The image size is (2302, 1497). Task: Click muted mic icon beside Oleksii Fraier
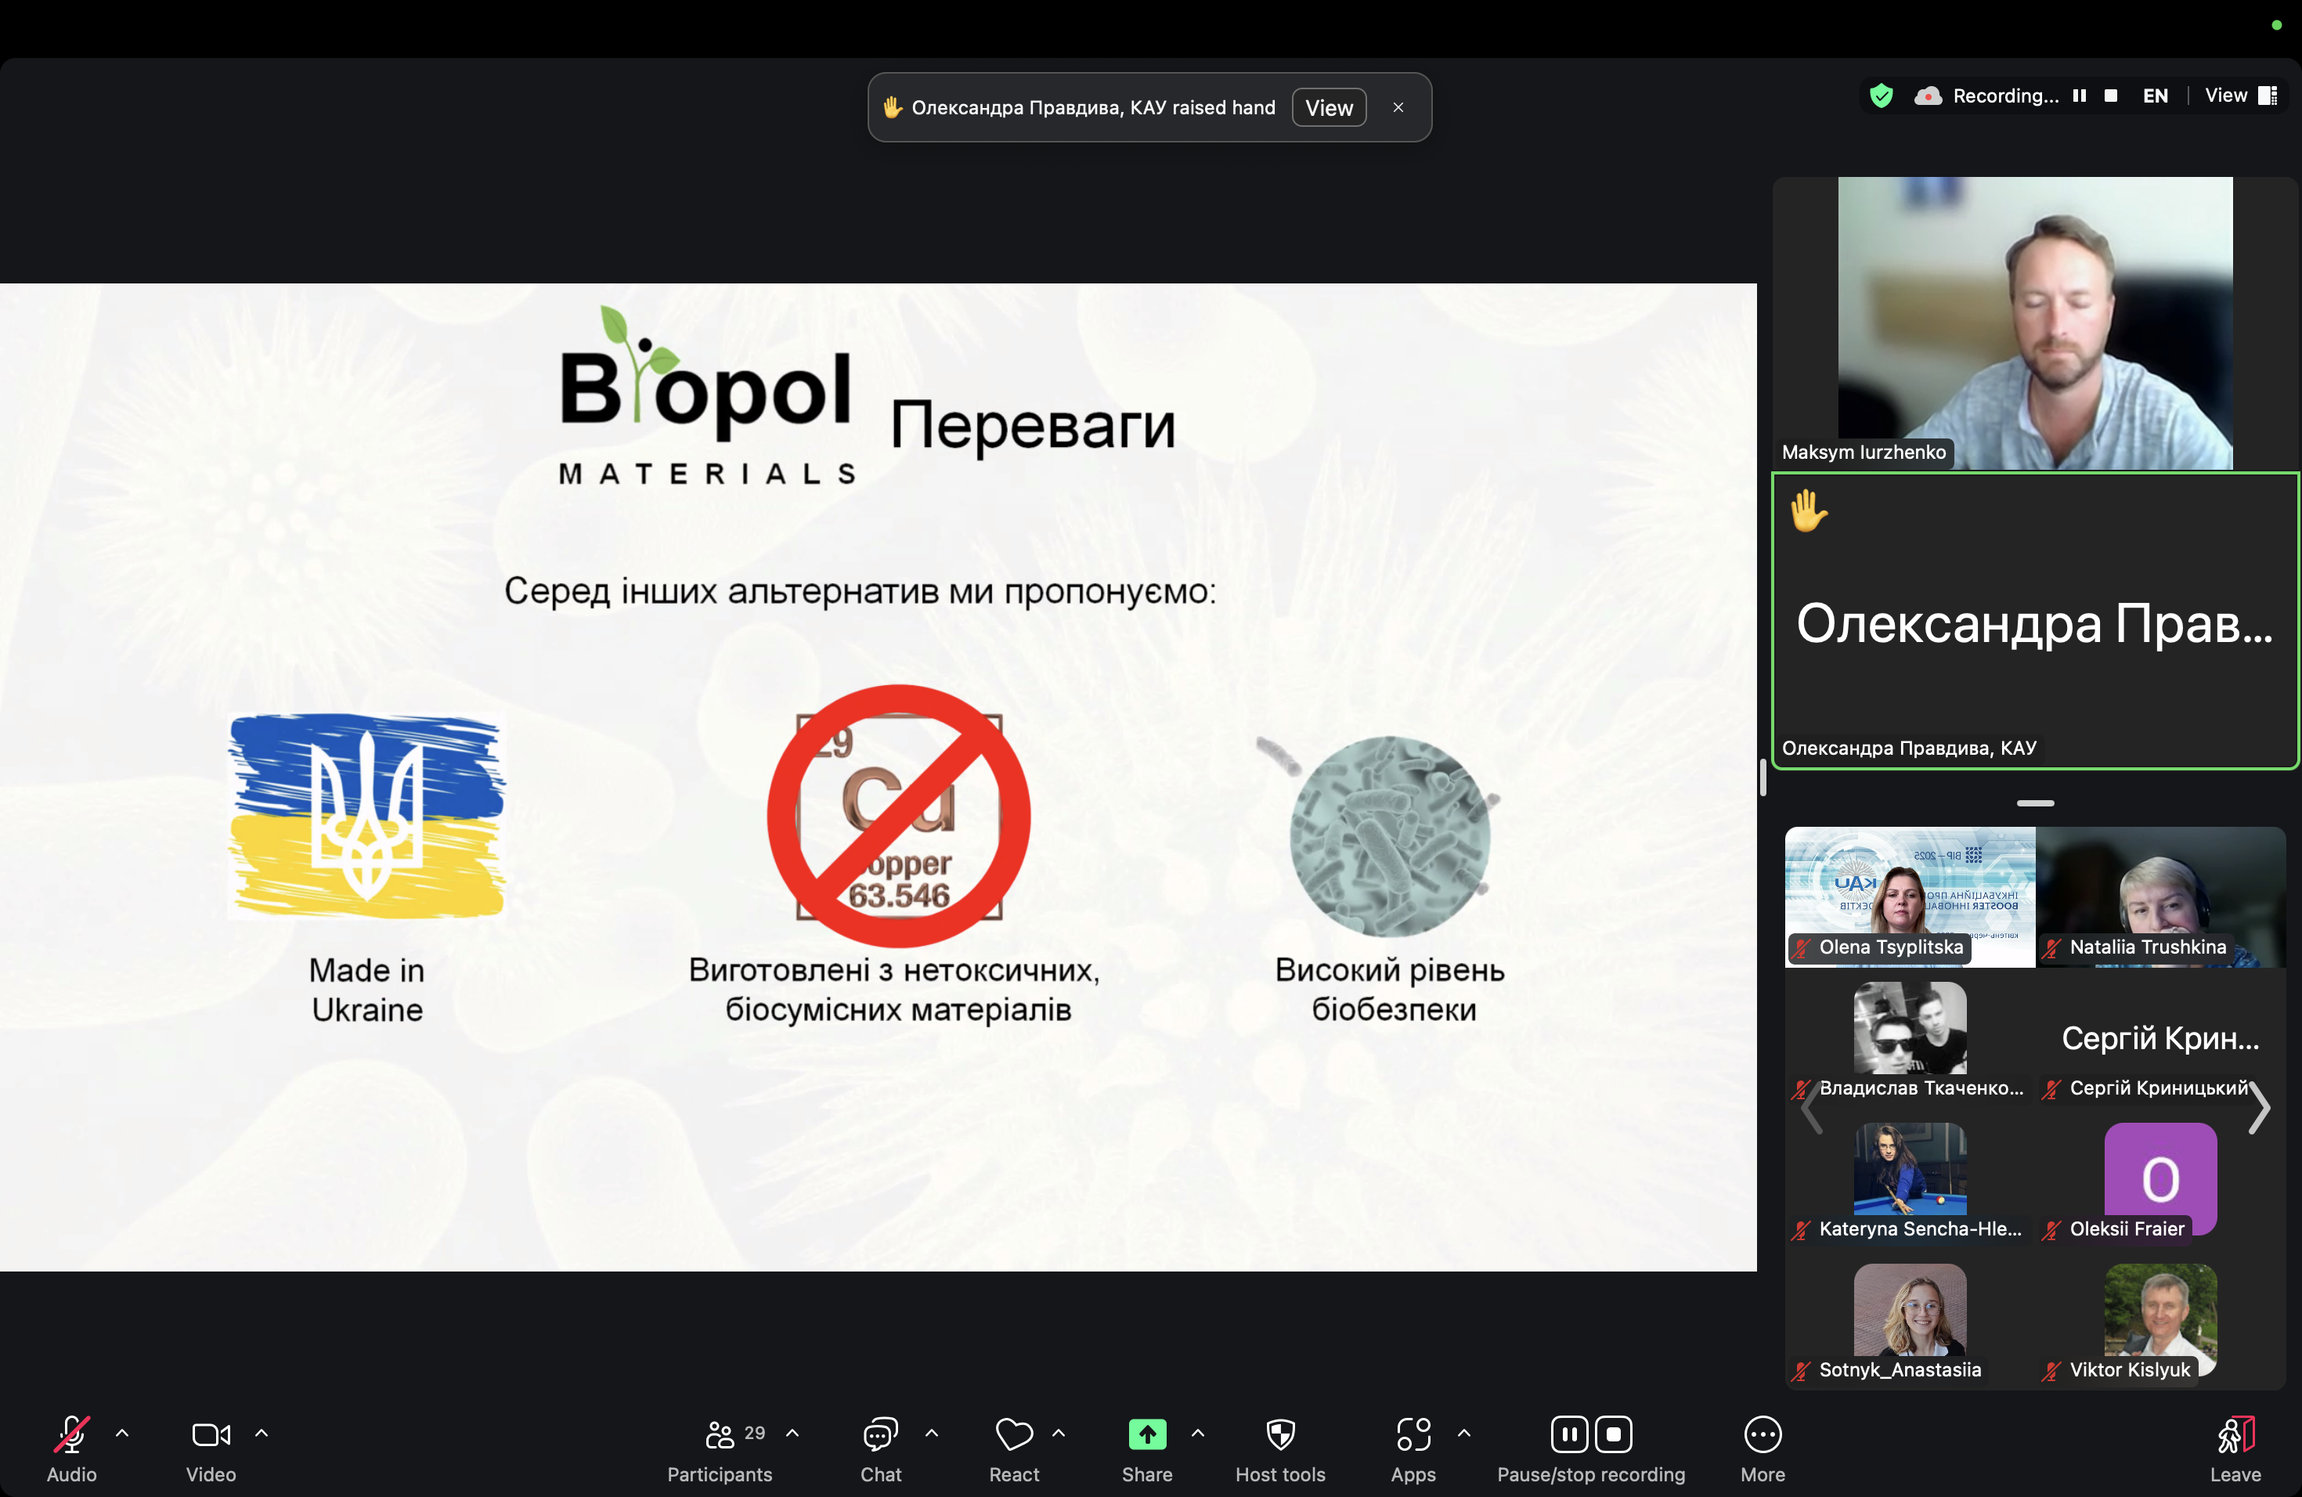tap(2051, 1230)
